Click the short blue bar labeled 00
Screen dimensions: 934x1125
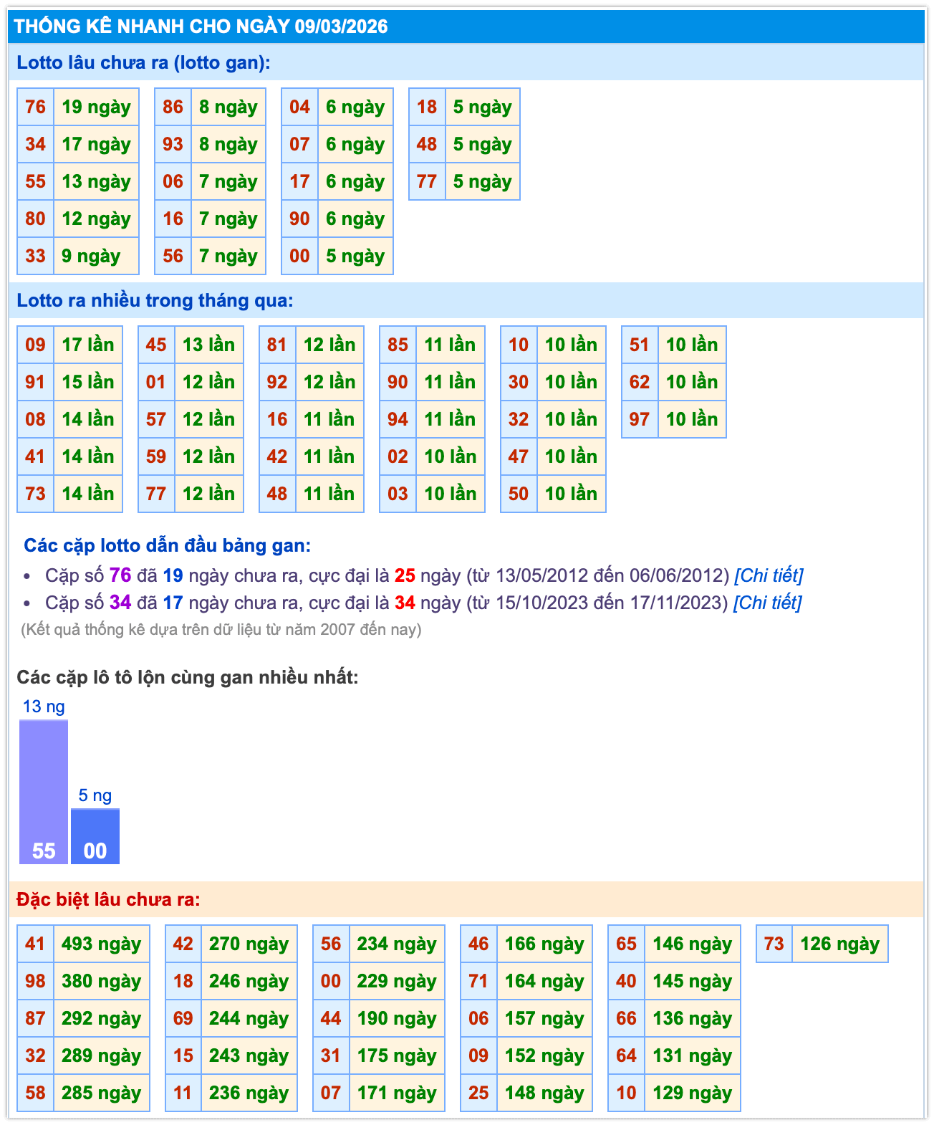click(x=95, y=836)
